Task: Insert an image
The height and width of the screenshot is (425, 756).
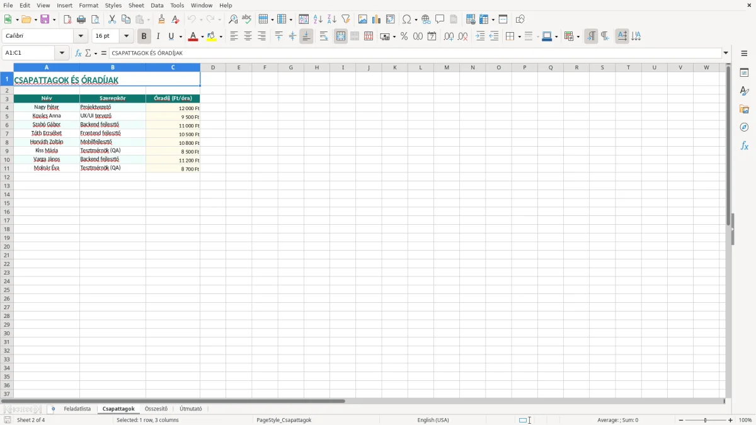Action: [363, 20]
